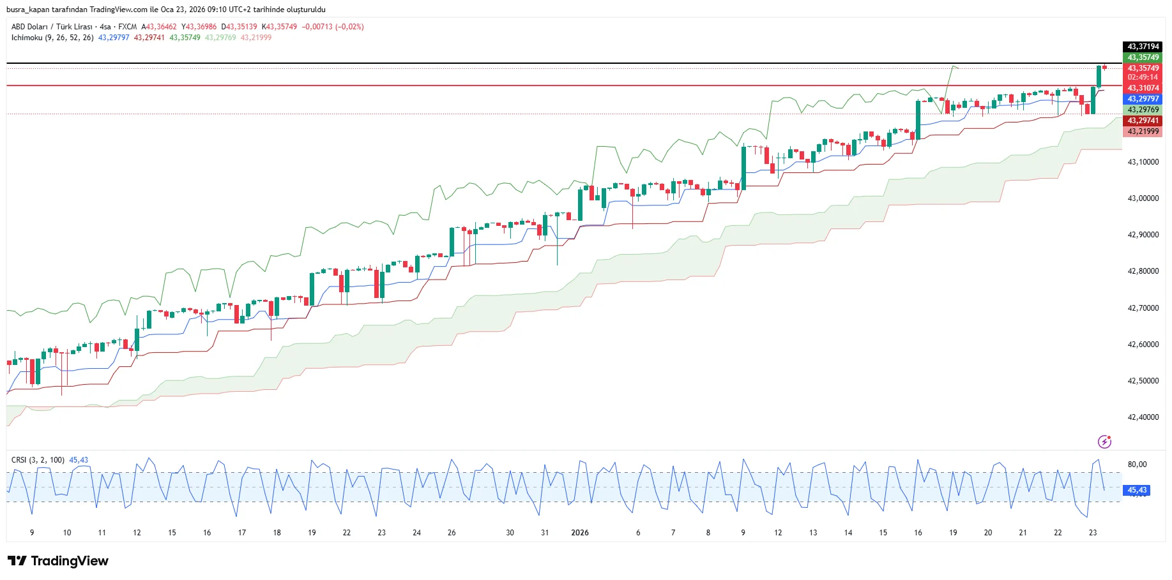Select date 23 on the time axis

pos(1092,533)
